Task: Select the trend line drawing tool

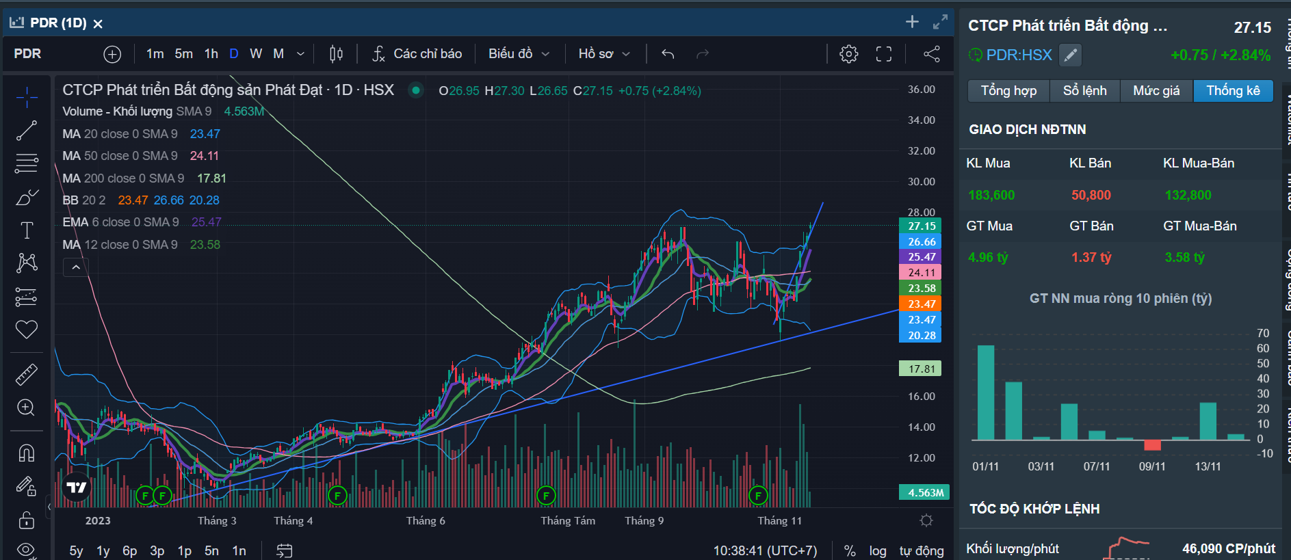Action: click(x=27, y=130)
